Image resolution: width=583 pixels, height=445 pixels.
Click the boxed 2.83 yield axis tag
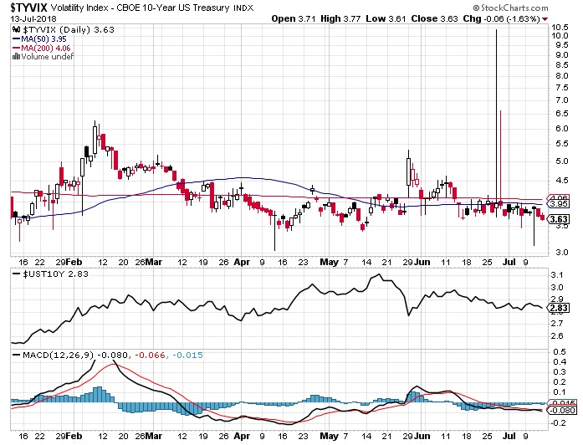tap(559, 308)
